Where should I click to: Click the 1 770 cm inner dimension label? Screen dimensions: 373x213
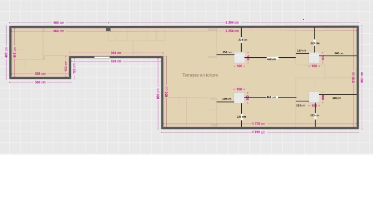[259, 123]
